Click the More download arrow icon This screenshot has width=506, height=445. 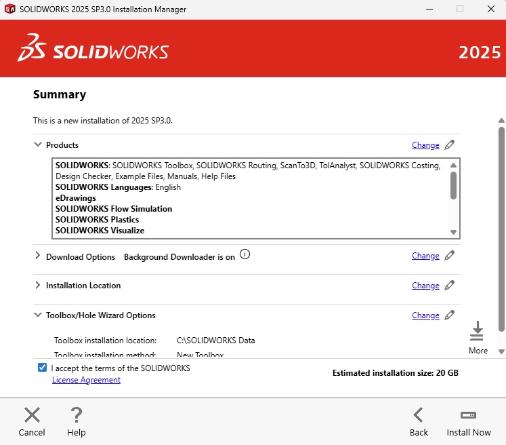click(x=478, y=332)
